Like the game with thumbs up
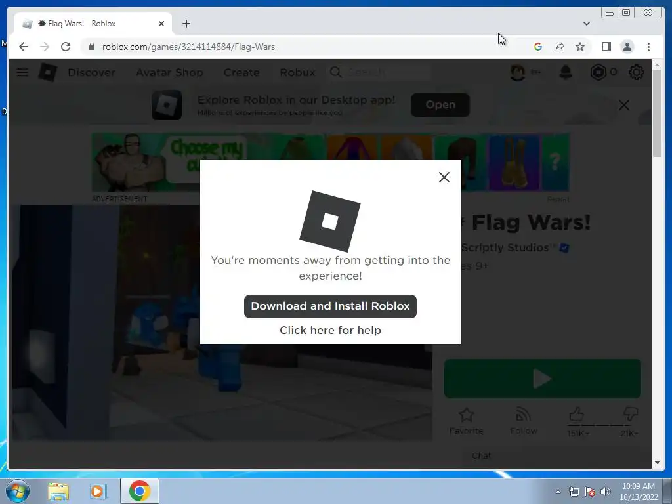Image resolution: width=672 pixels, height=504 pixels. pyautogui.click(x=577, y=415)
